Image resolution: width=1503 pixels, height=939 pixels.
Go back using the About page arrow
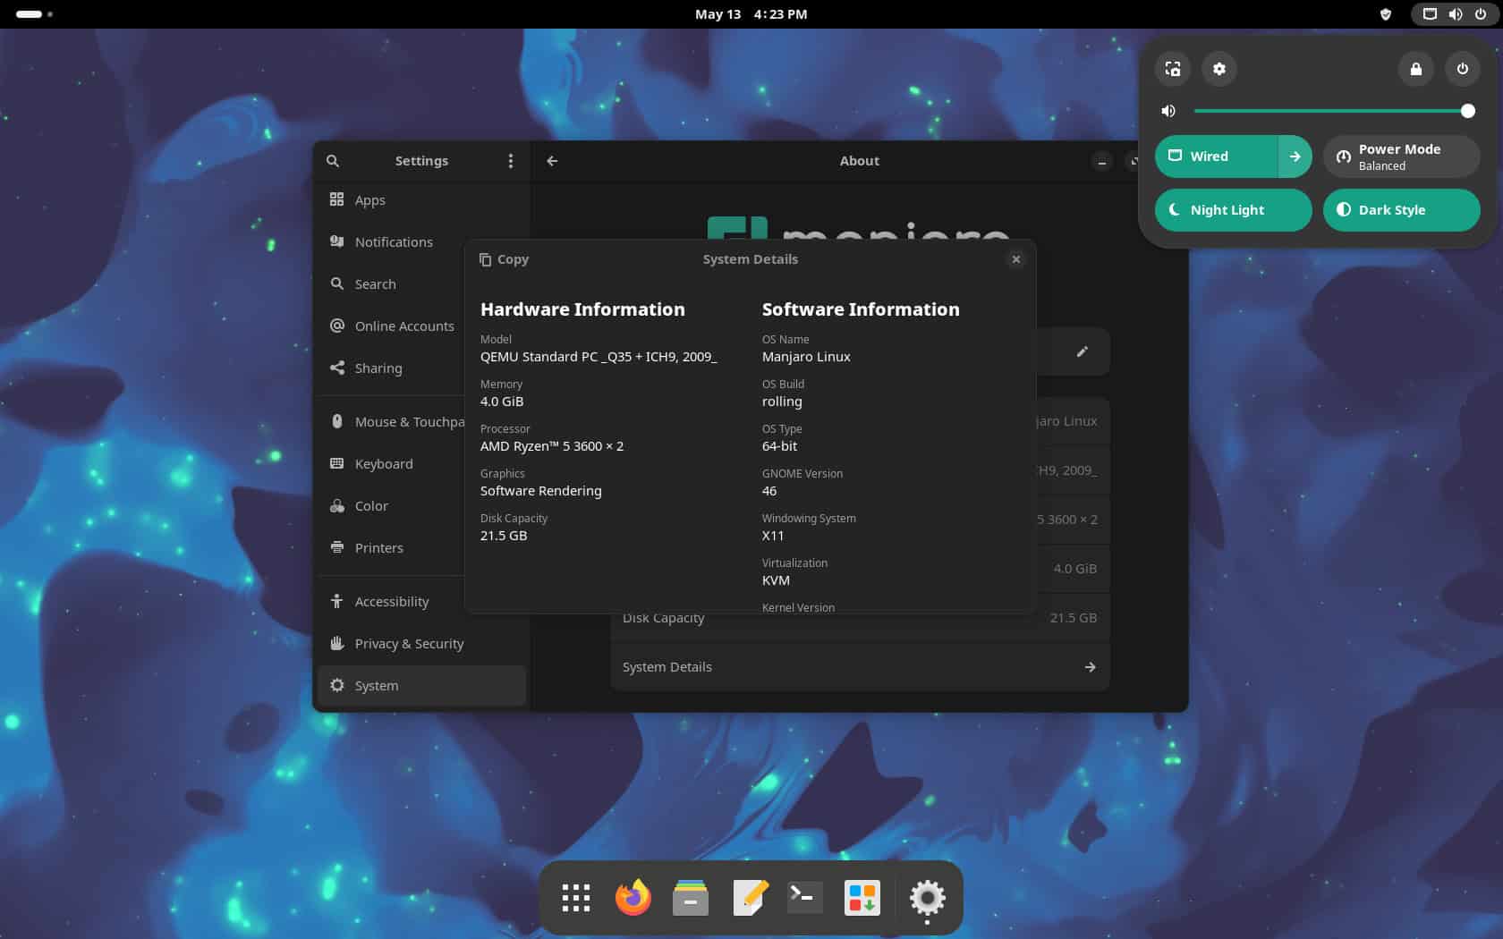pyautogui.click(x=552, y=161)
